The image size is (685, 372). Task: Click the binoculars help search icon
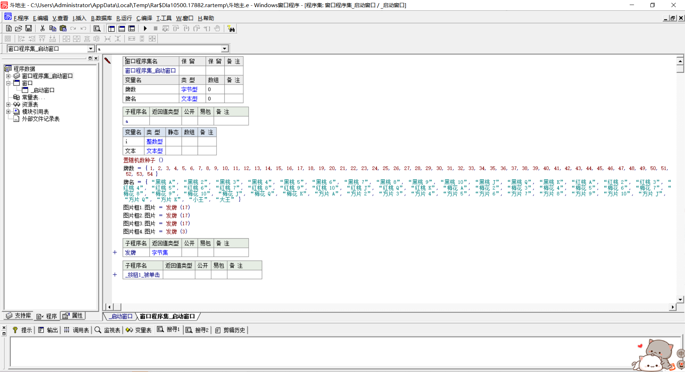click(x=231, y=29)
